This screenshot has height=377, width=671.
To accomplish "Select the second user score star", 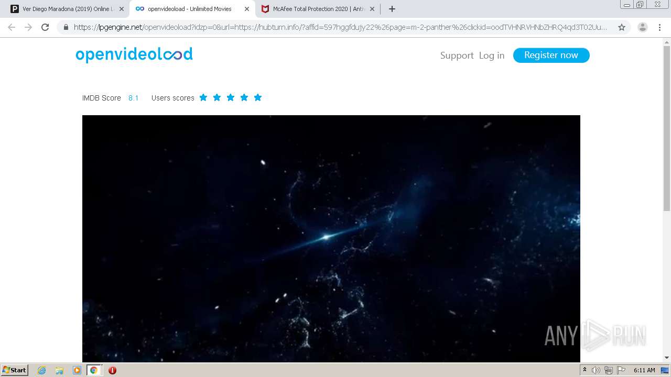I will [217, 97].
